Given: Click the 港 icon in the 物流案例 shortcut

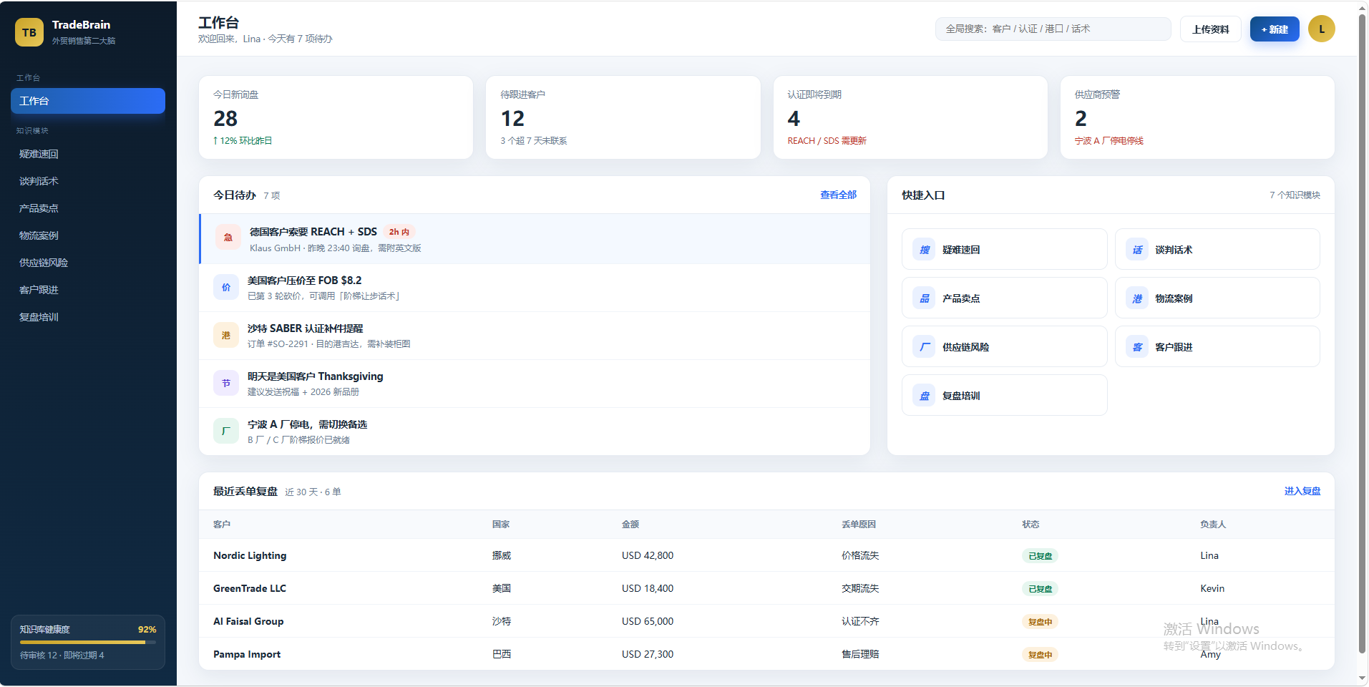Looking at the screenshot, I should 1137,298.
